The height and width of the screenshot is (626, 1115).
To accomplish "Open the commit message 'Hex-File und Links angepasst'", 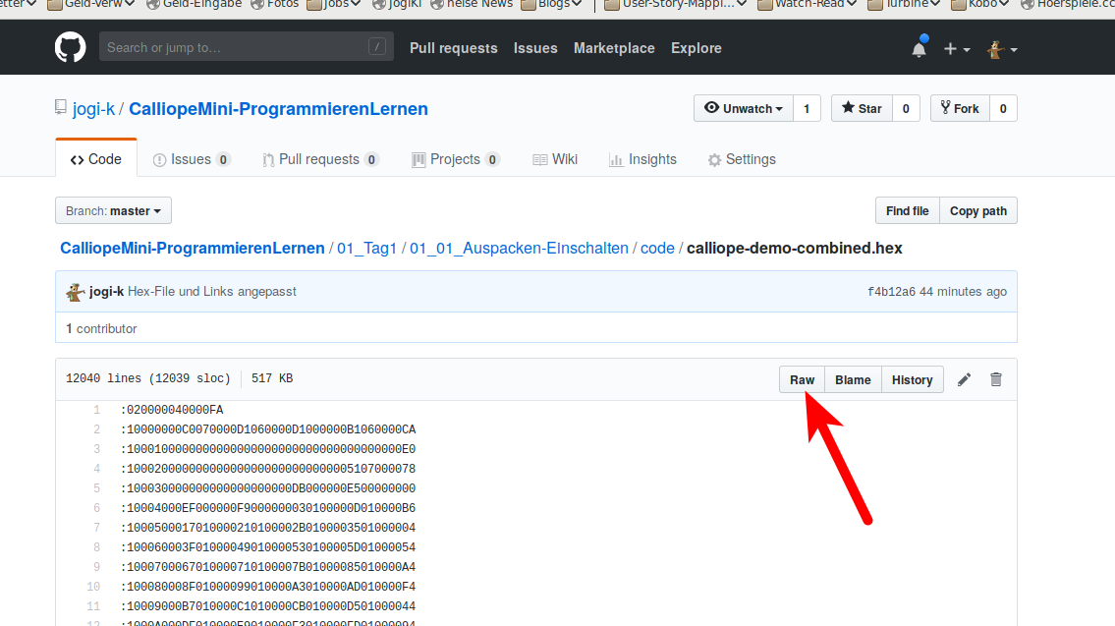I will pos(212,292).
